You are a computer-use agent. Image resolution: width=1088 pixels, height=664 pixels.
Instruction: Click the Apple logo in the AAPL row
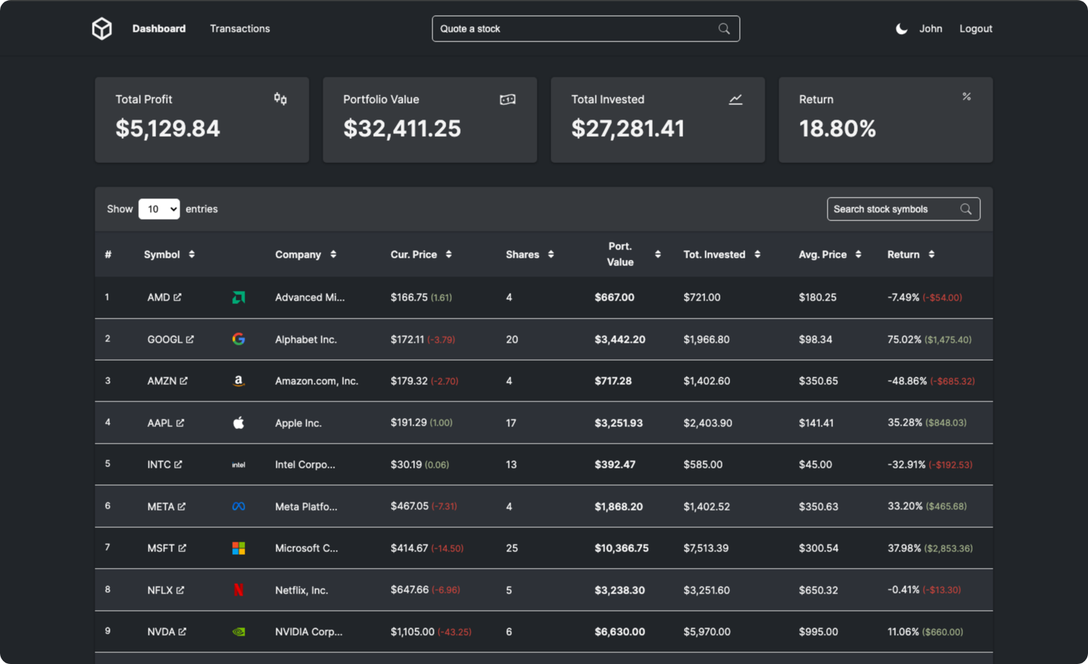[238, 423]
